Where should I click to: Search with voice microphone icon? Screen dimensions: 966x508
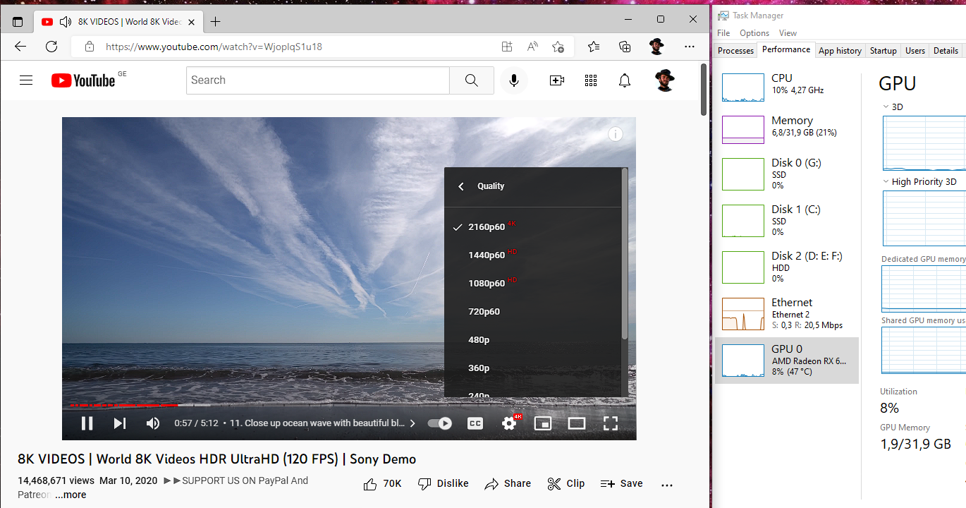(x=514, y=80)
